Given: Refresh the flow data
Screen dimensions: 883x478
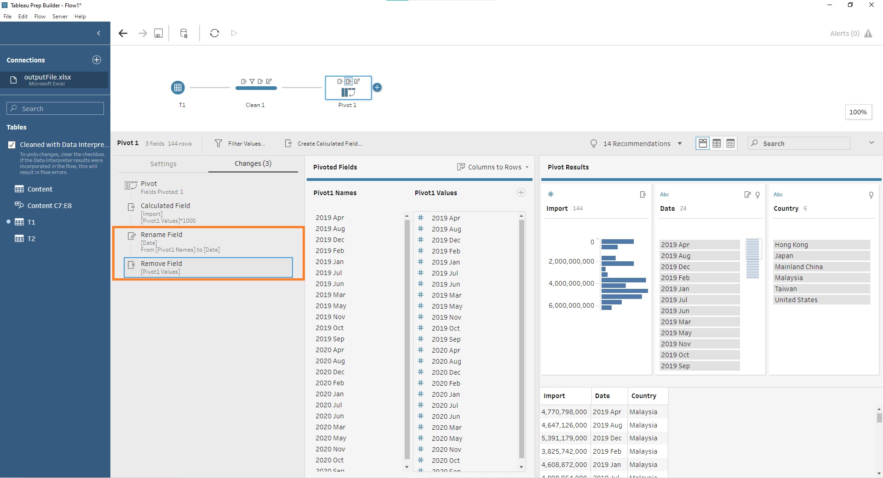Looking at the screenshot, I should click(x=214, y=33).
